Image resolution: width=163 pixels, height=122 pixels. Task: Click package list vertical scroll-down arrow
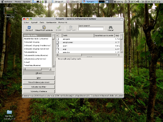(x=122, y=52)
